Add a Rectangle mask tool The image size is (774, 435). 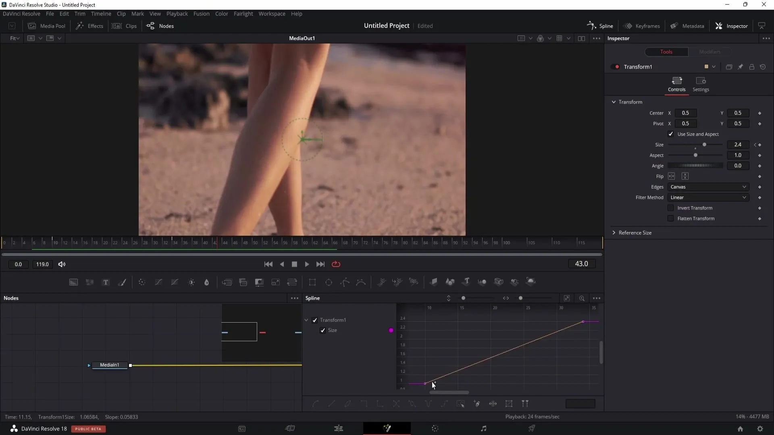coord(312,282)
